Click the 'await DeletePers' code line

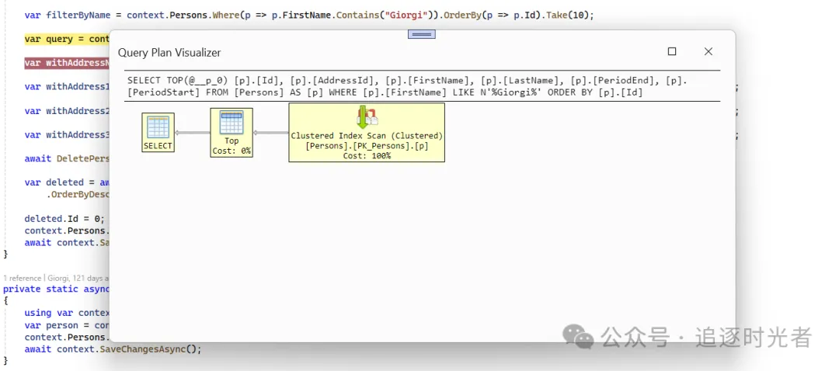67,158
